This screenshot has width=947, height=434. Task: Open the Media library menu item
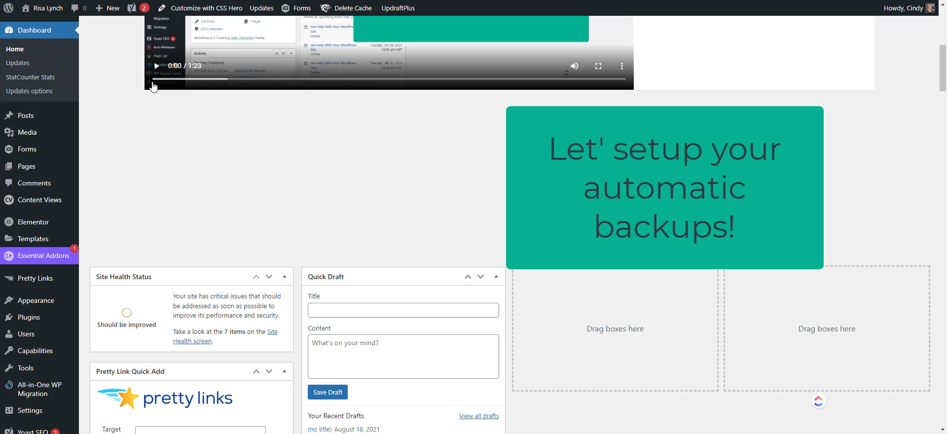click(x=39, y=132)
